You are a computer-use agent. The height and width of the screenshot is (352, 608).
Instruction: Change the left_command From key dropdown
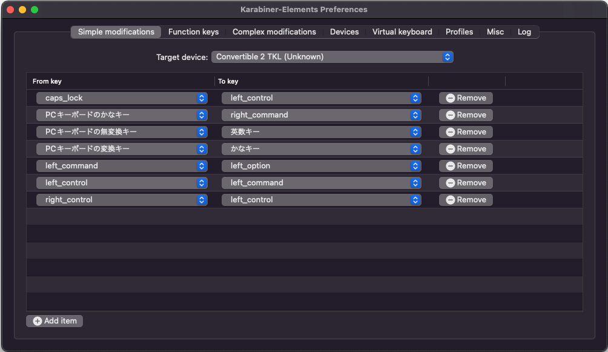(122, 166)
